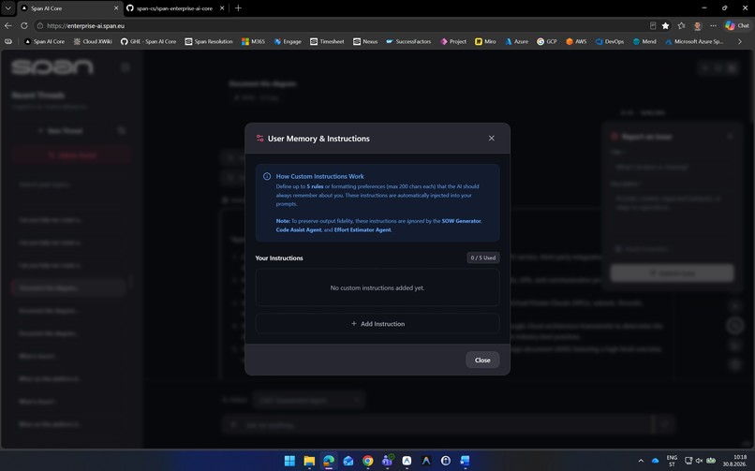Go back to the previous page
Screen dimensions: 755x471
8,25
